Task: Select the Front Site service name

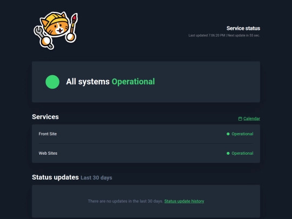Action: point(48,134)
